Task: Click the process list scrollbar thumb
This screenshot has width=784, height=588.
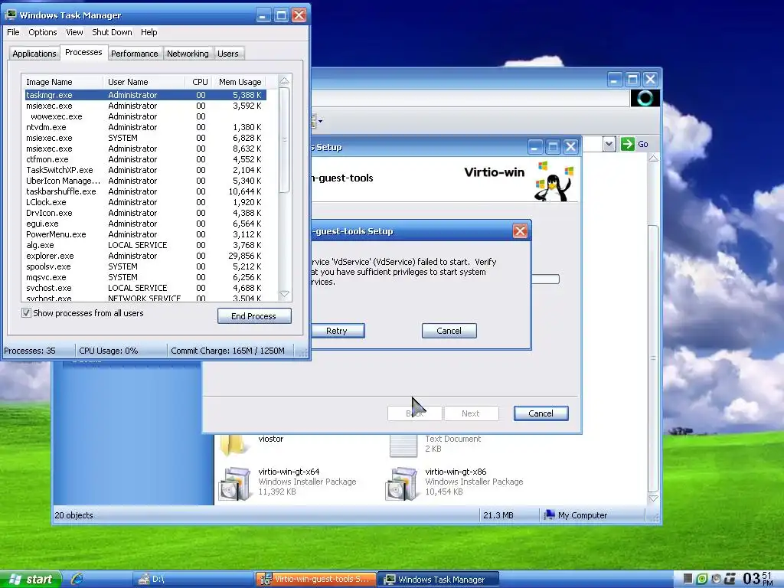Action: click(x=284, y=140)
